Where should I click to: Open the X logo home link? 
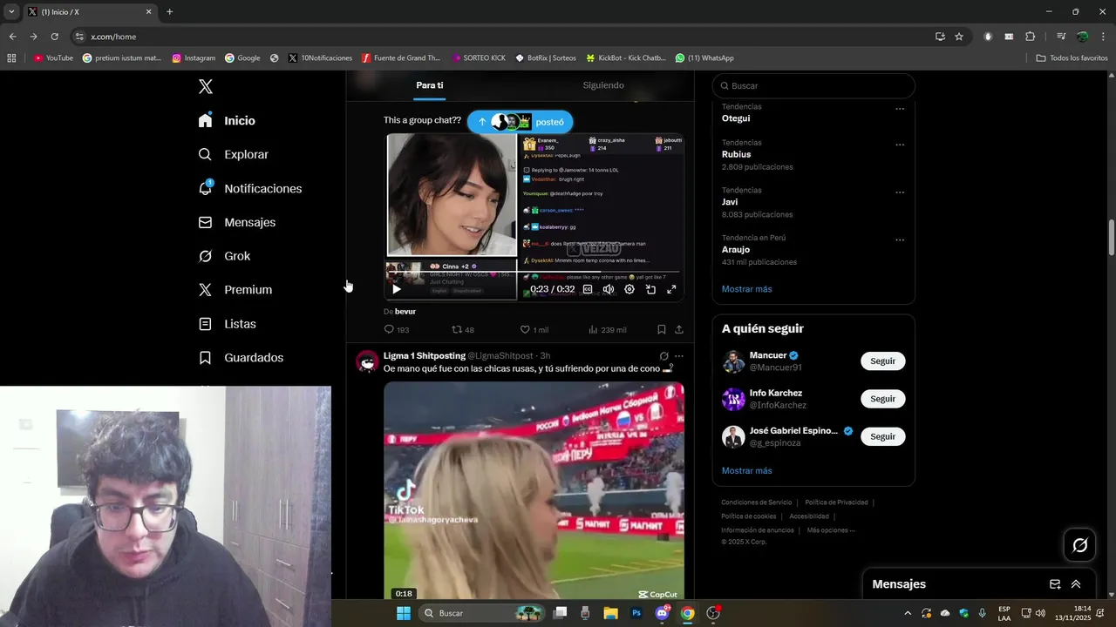pyautogui.click(x=206, y=86)
